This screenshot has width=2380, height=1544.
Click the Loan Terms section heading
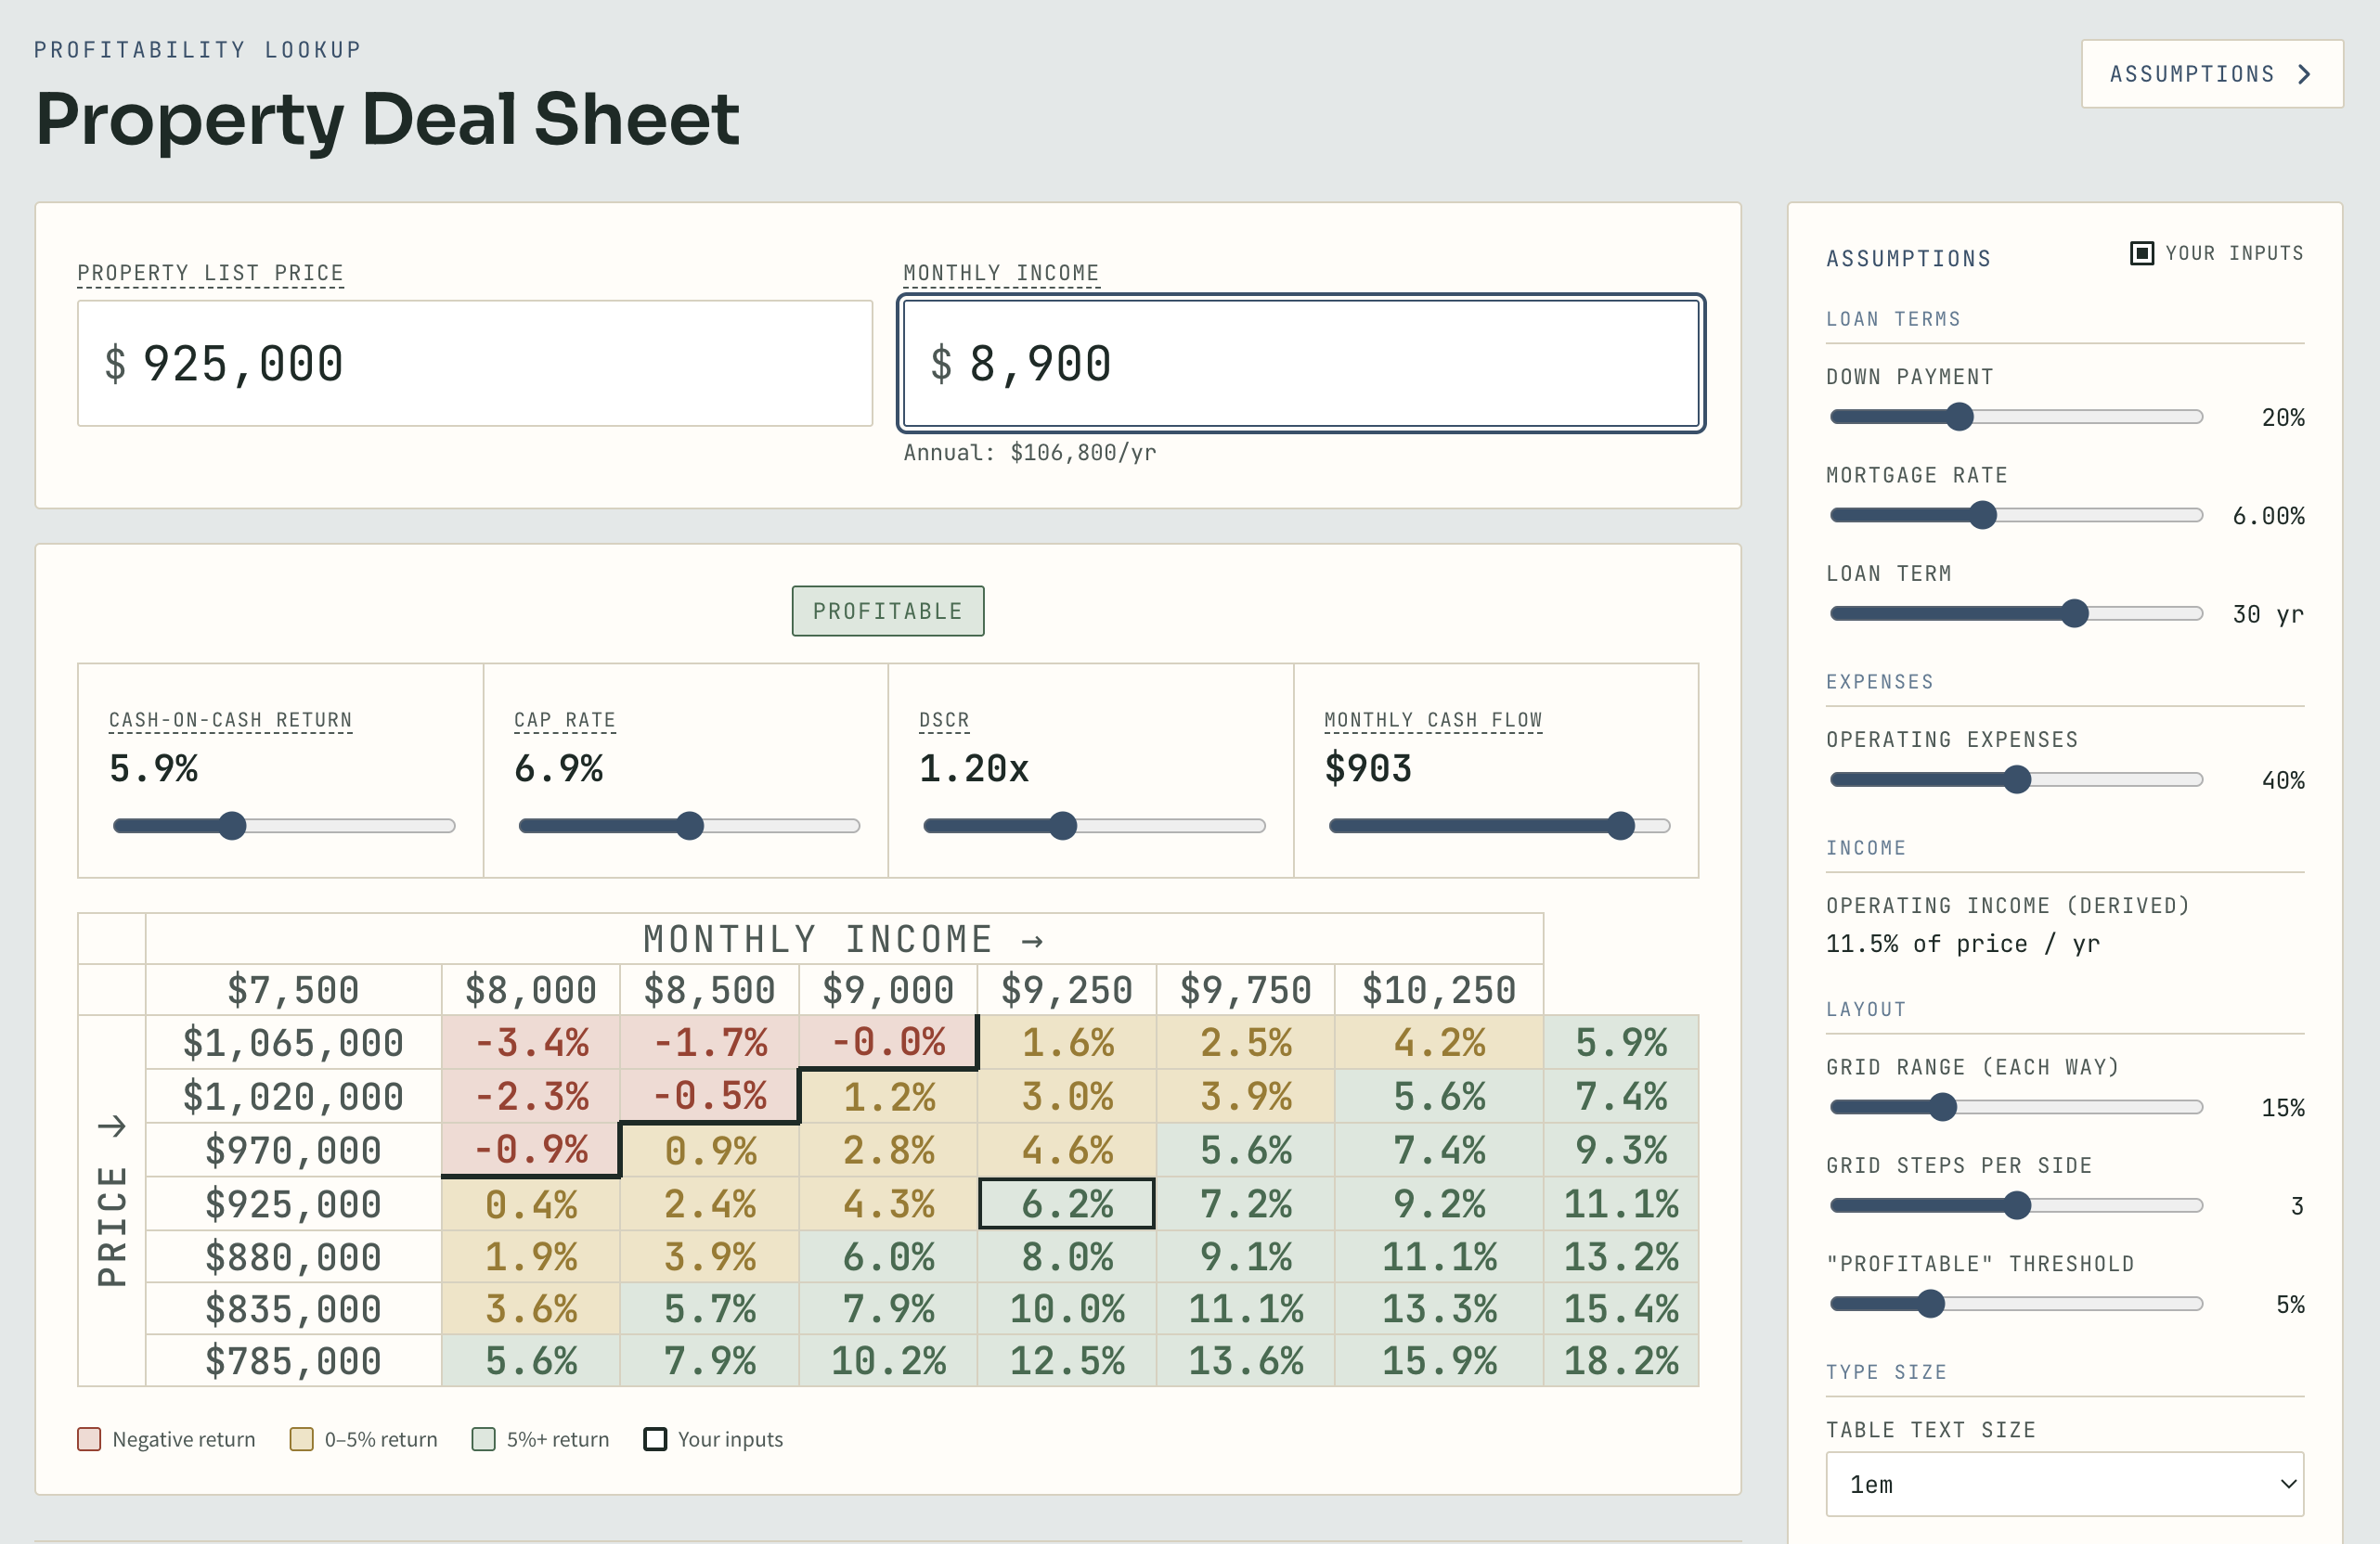[x=1893, y=319]
